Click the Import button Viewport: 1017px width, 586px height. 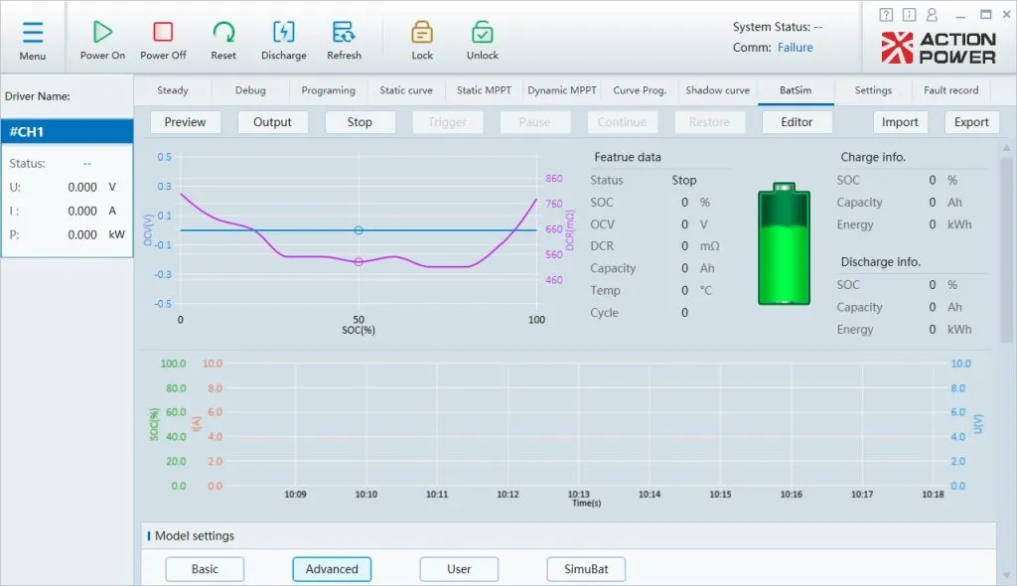point(900,122)
